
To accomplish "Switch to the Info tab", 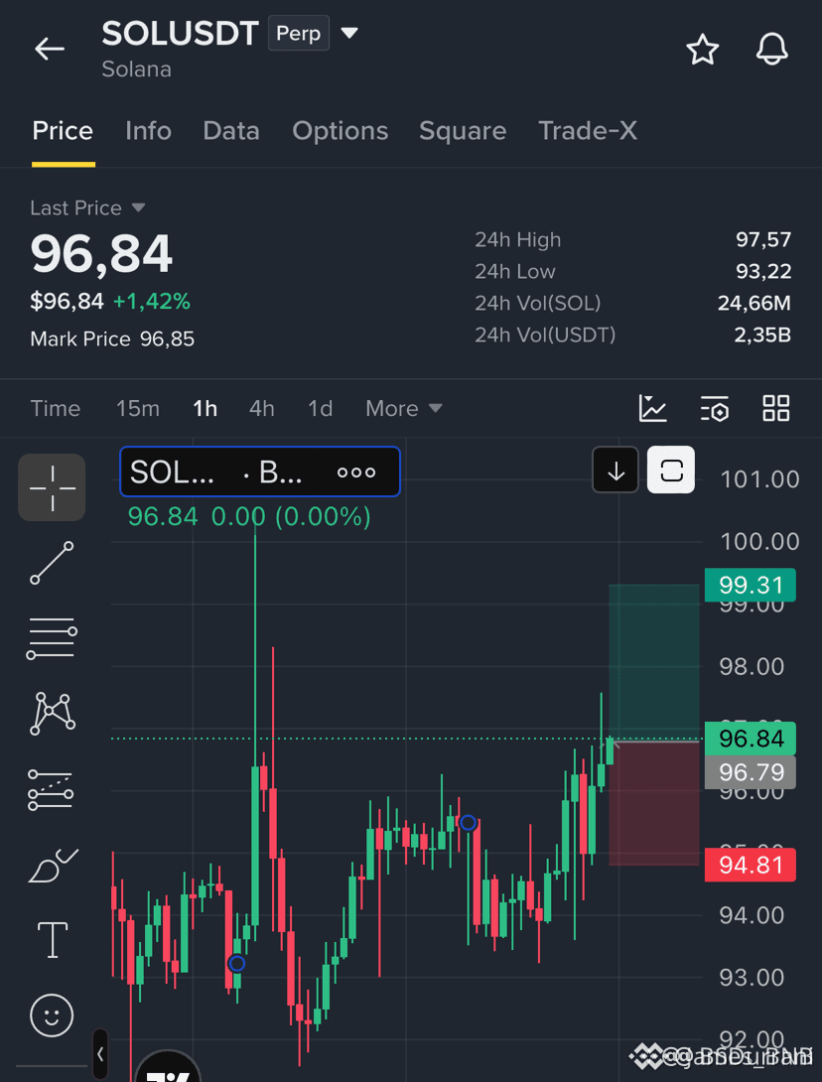I will (148, 130).
